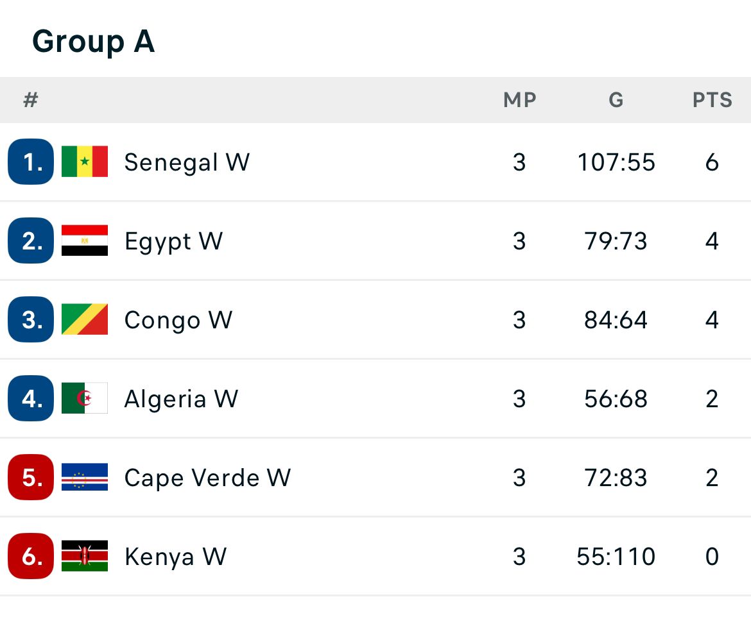The width and height of the screenshot is (751, 624).
Task: Open the Kenya W team page
Action: point(175,557)
